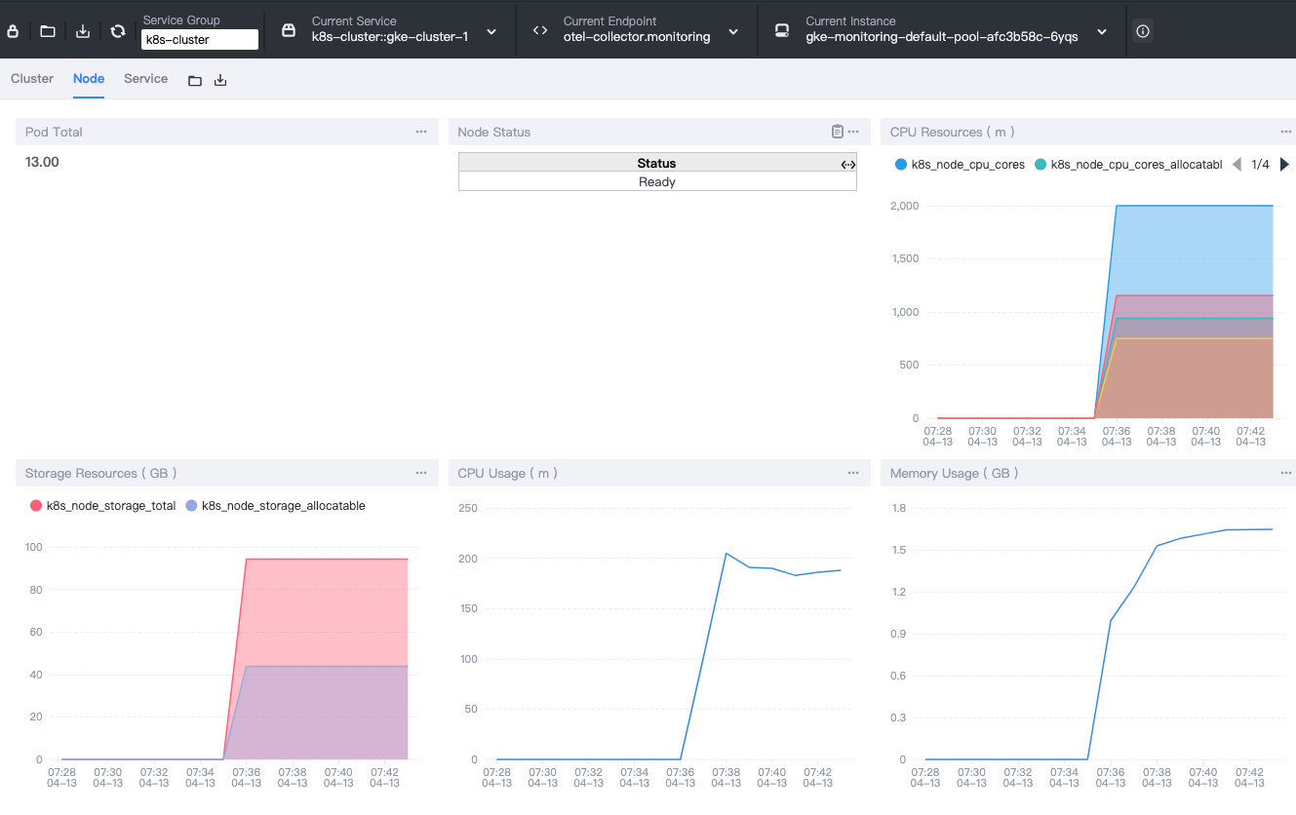The height and width of the screenshot is (815, 1296).
Task: Click the 13.00 Pod Total value
Action: 42,162
